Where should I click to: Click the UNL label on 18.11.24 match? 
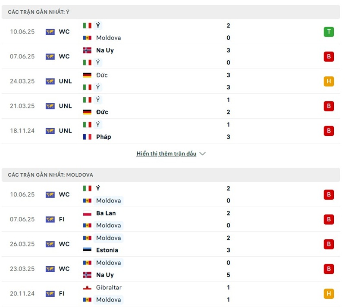(66, 131)
